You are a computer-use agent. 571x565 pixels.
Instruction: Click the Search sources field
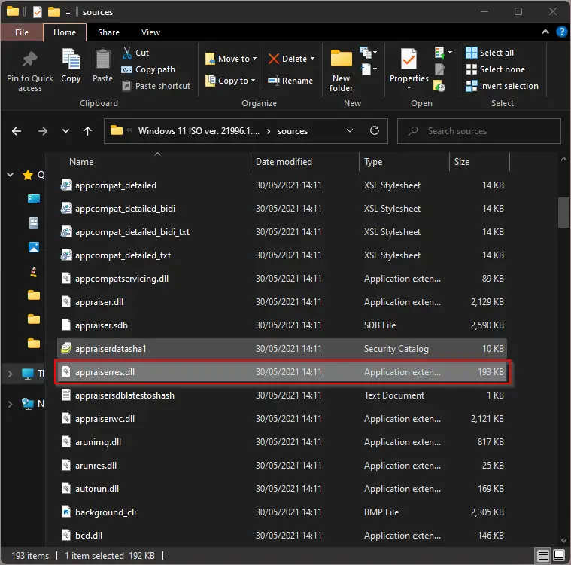pyautogui.click(x=479, y=131)
